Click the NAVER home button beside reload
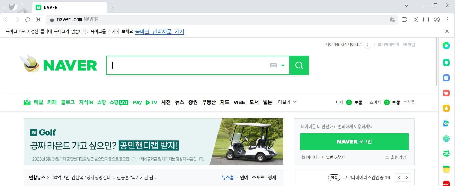 [x=39, y=20]
